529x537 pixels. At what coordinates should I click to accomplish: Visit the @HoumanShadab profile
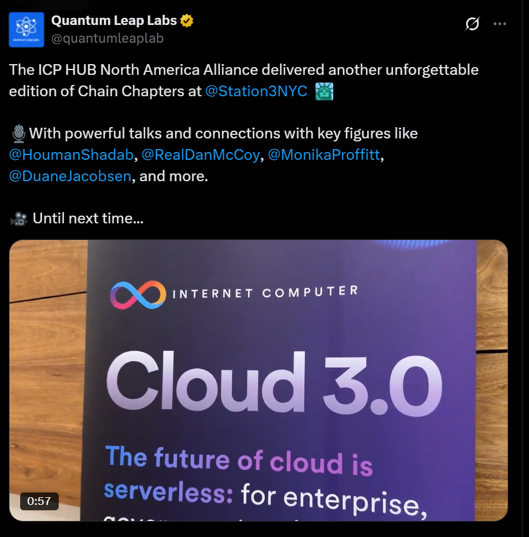pos(71,155)
